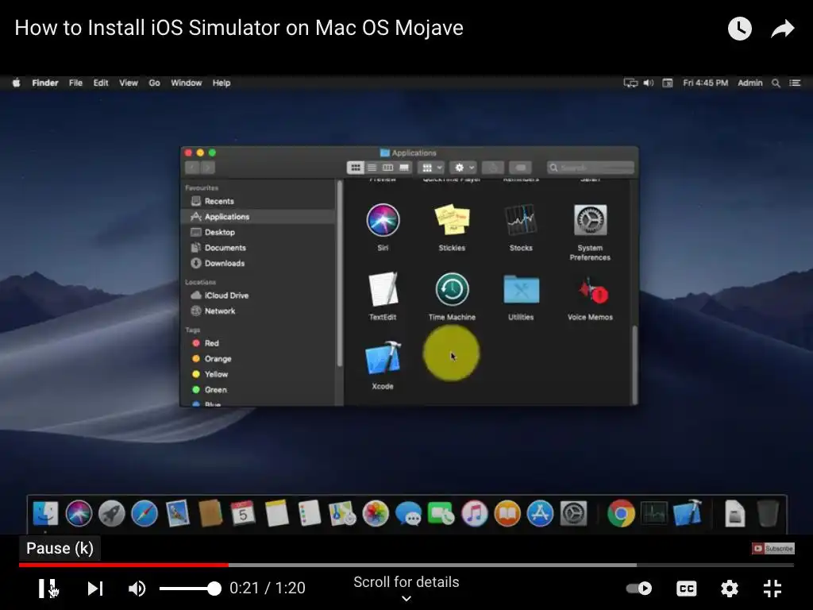
Task: Select the TextEdit app icon
Action: pyautogui.click(x=383, y=289)
